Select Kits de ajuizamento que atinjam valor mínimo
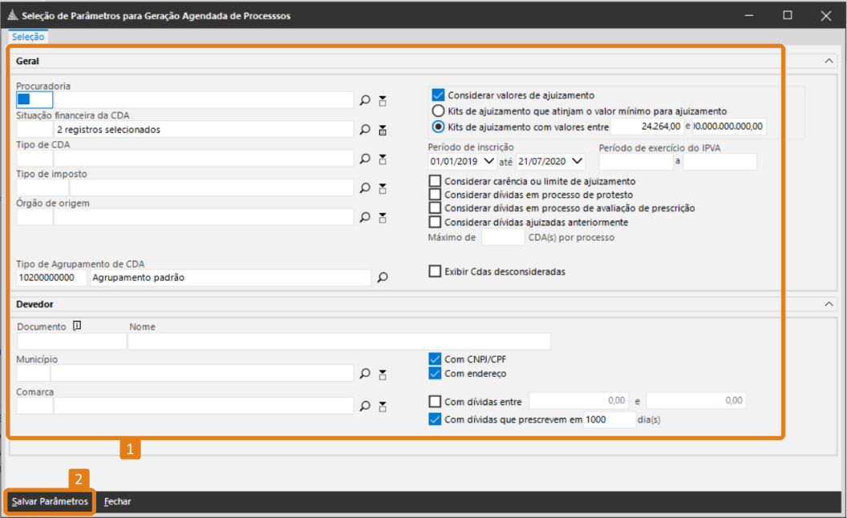The height and width of the screenshot is (518, 847). tap(438, 111)
